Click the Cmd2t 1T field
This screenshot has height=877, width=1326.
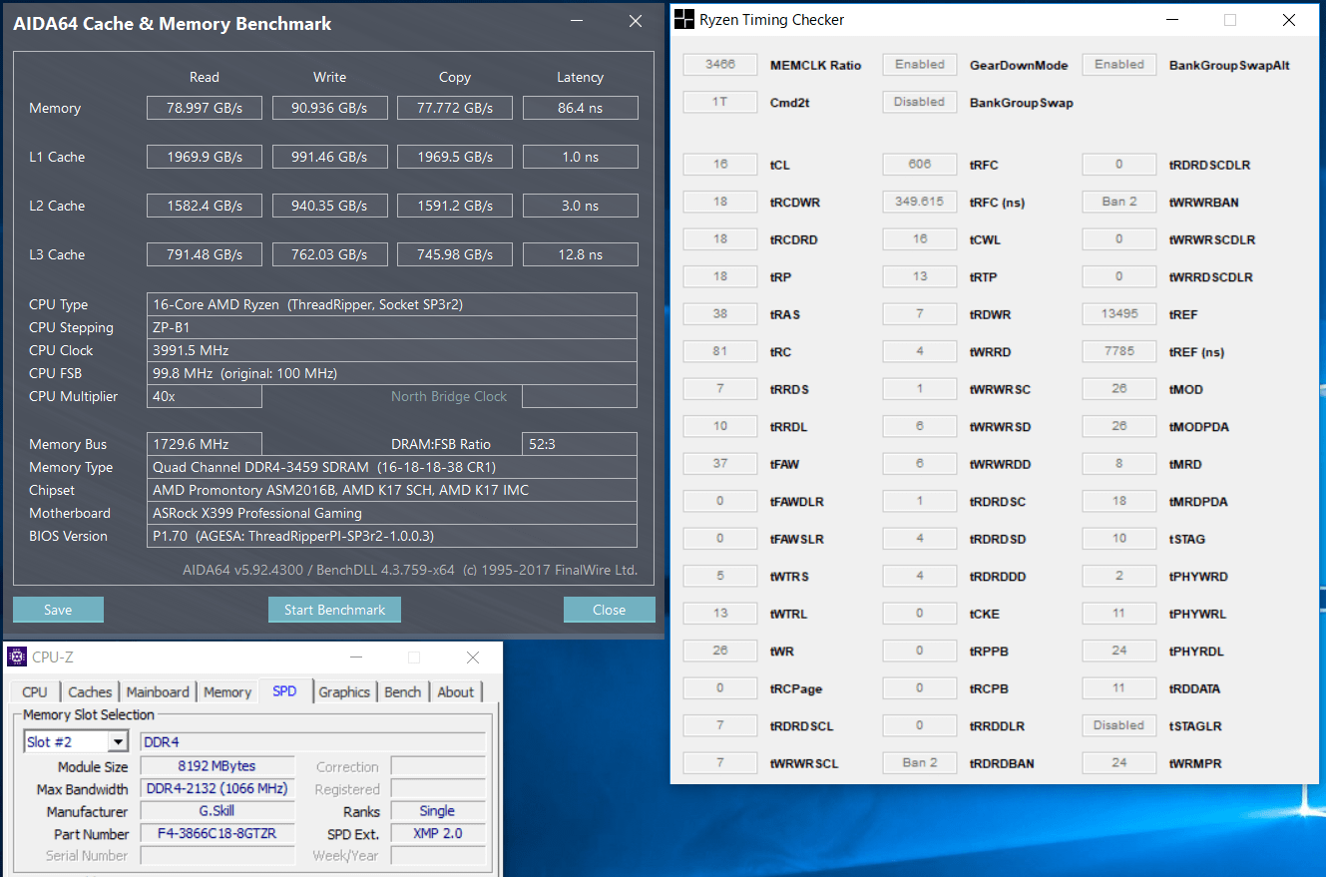pos(720,102)
